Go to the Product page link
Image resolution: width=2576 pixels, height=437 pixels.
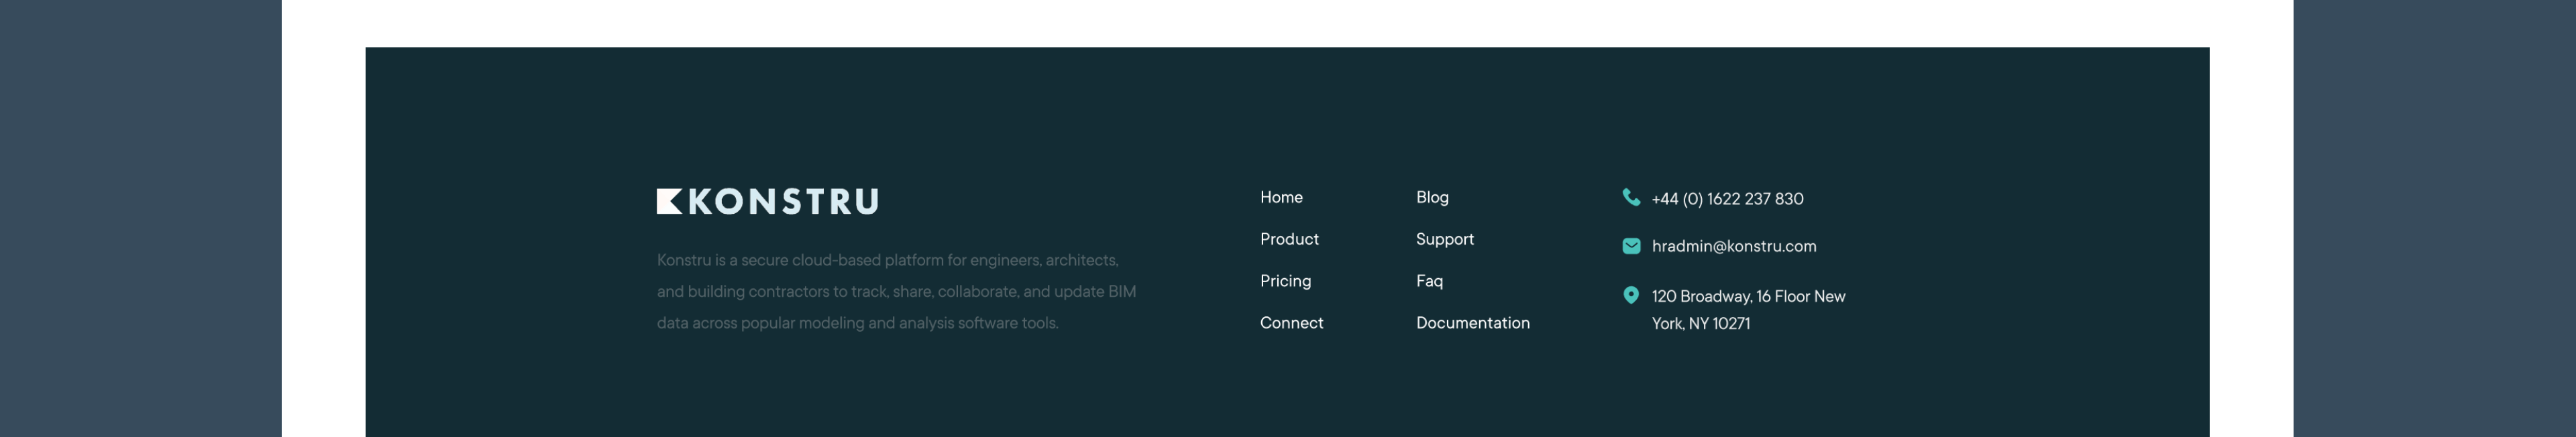(1288, 240)
